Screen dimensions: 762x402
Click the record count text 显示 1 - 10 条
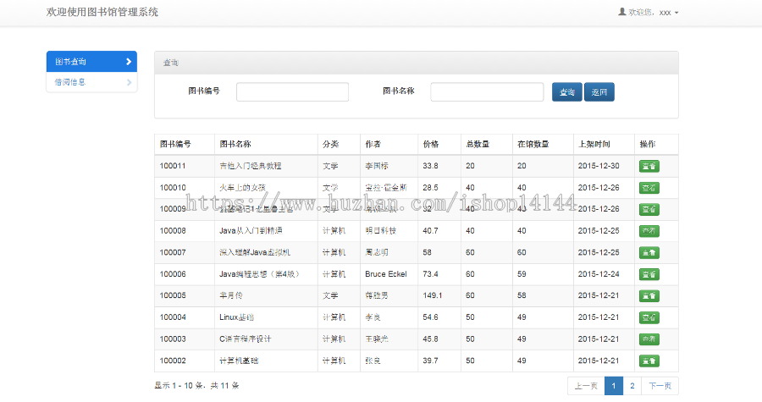point(179,386)
